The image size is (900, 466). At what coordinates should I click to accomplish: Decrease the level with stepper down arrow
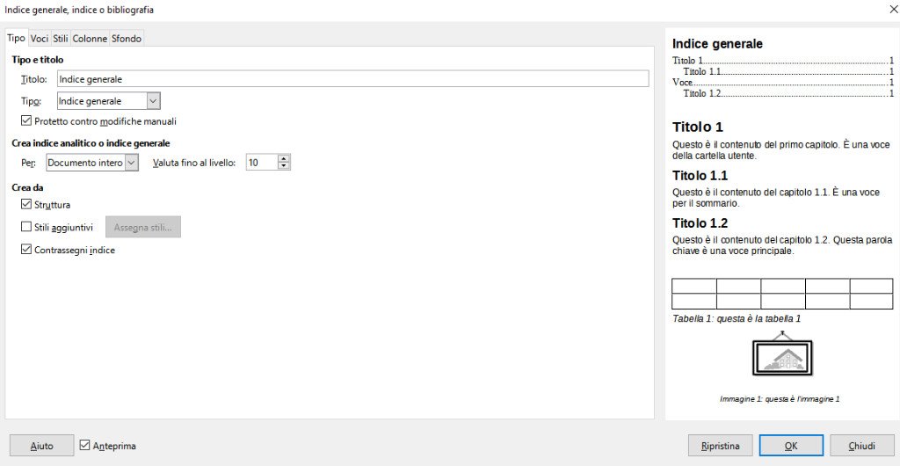pyautogui.click(x=284, y=166)
